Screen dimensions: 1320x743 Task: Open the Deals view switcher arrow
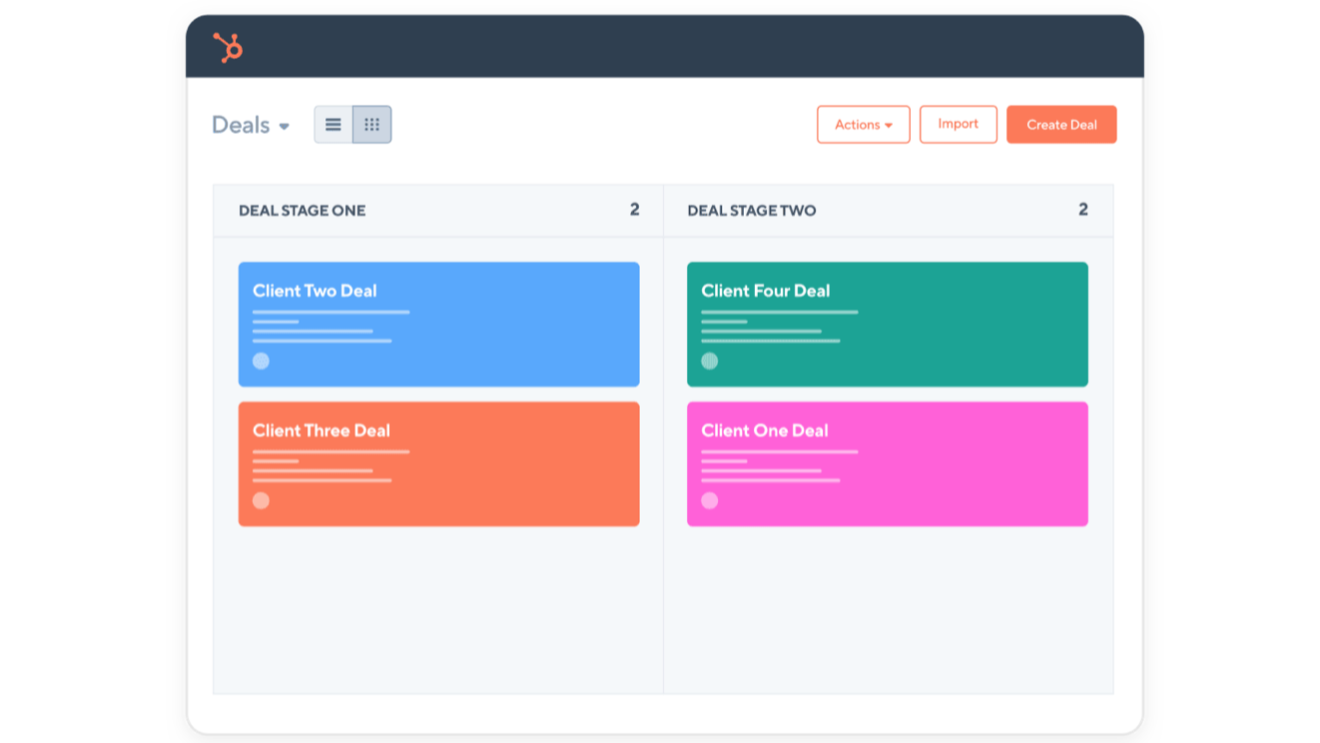pos(285,126)
